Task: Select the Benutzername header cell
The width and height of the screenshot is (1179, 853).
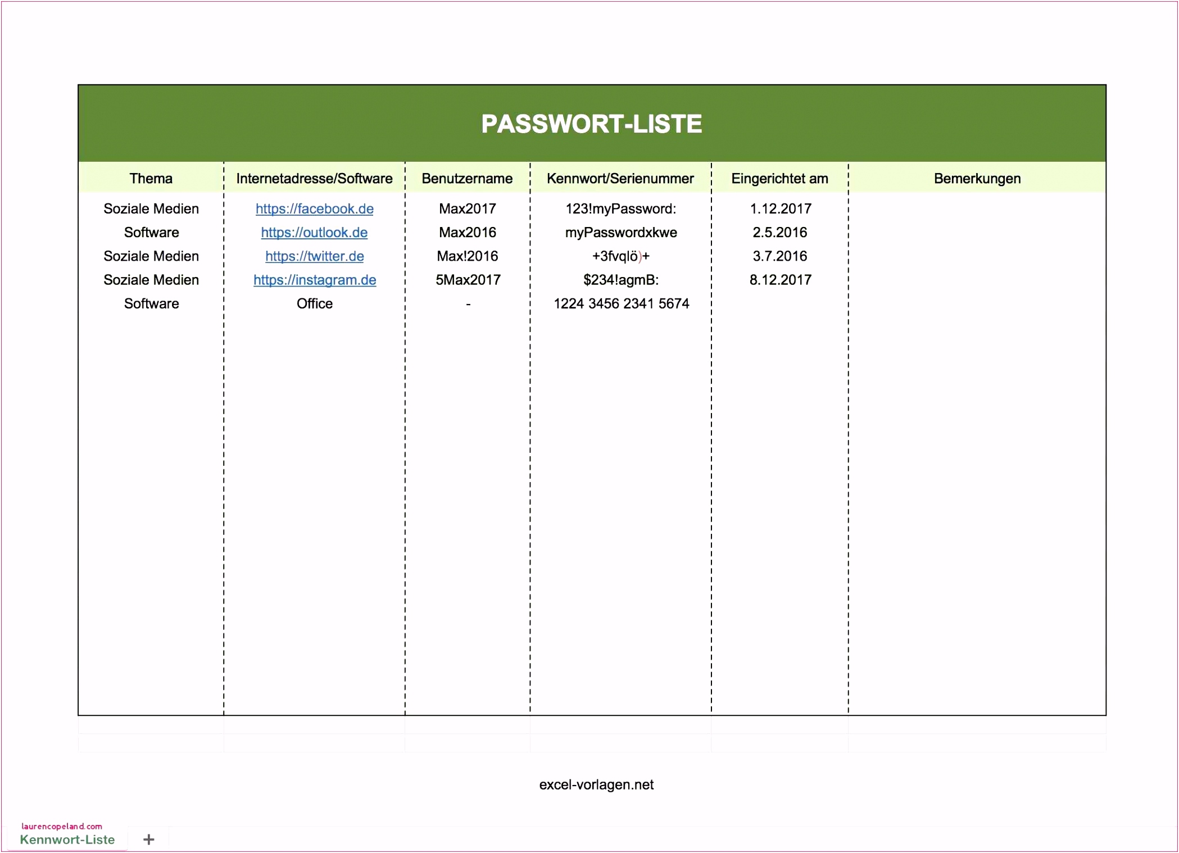Action: click(x=467, y=179)
